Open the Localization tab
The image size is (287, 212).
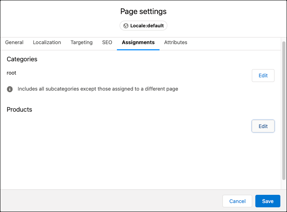pyautogui.click(x=47, y=43)
